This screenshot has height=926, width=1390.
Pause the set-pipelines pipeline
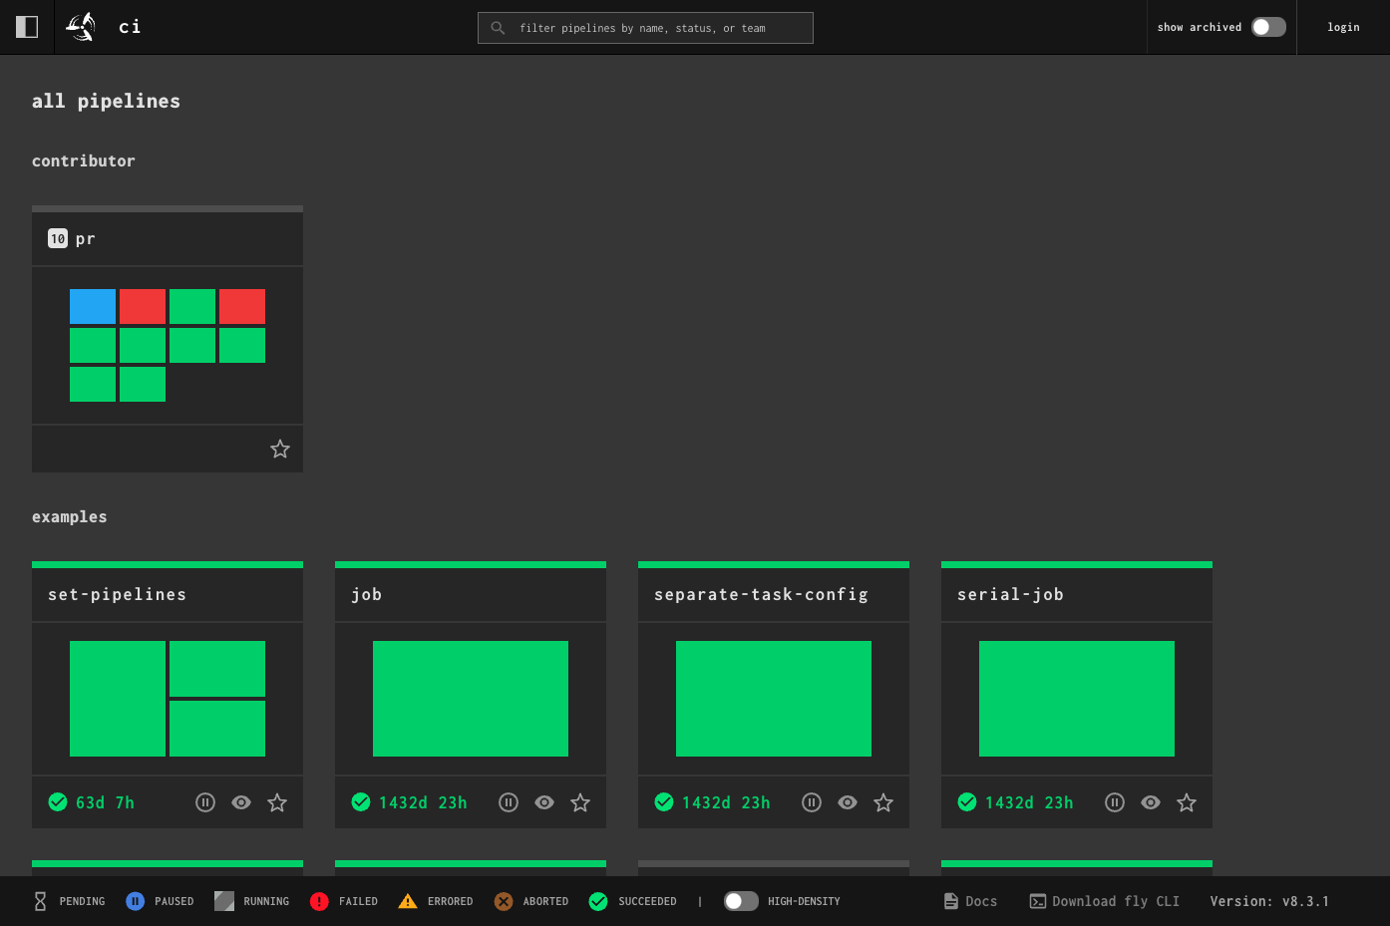click(x=205, y=802)
